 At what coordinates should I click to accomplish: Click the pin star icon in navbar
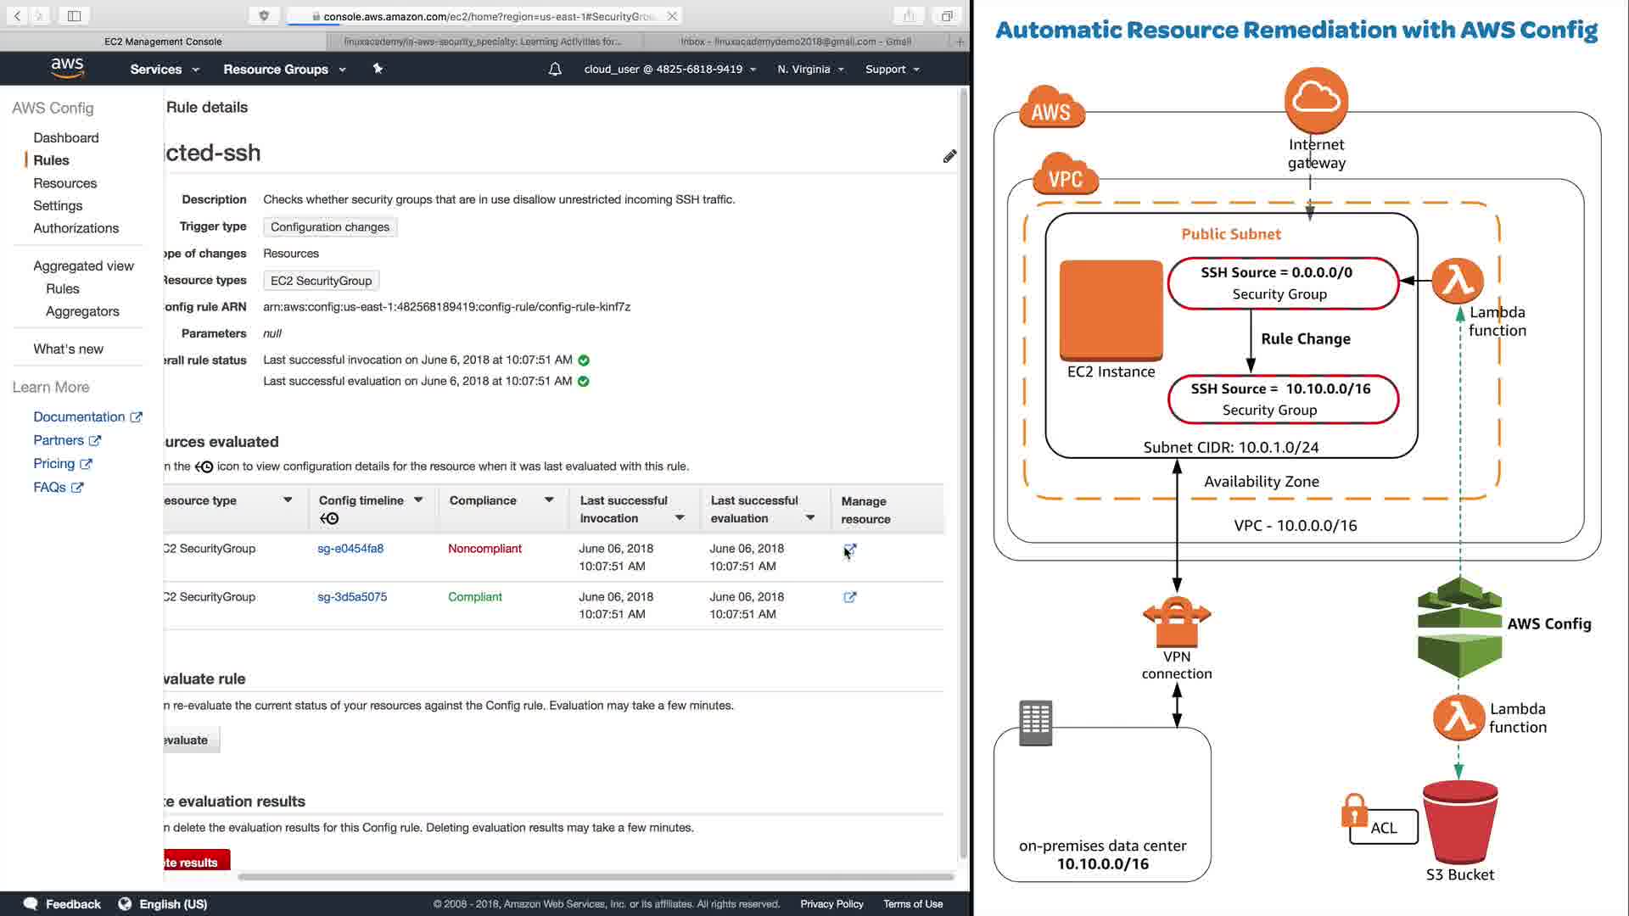(378, 69)
